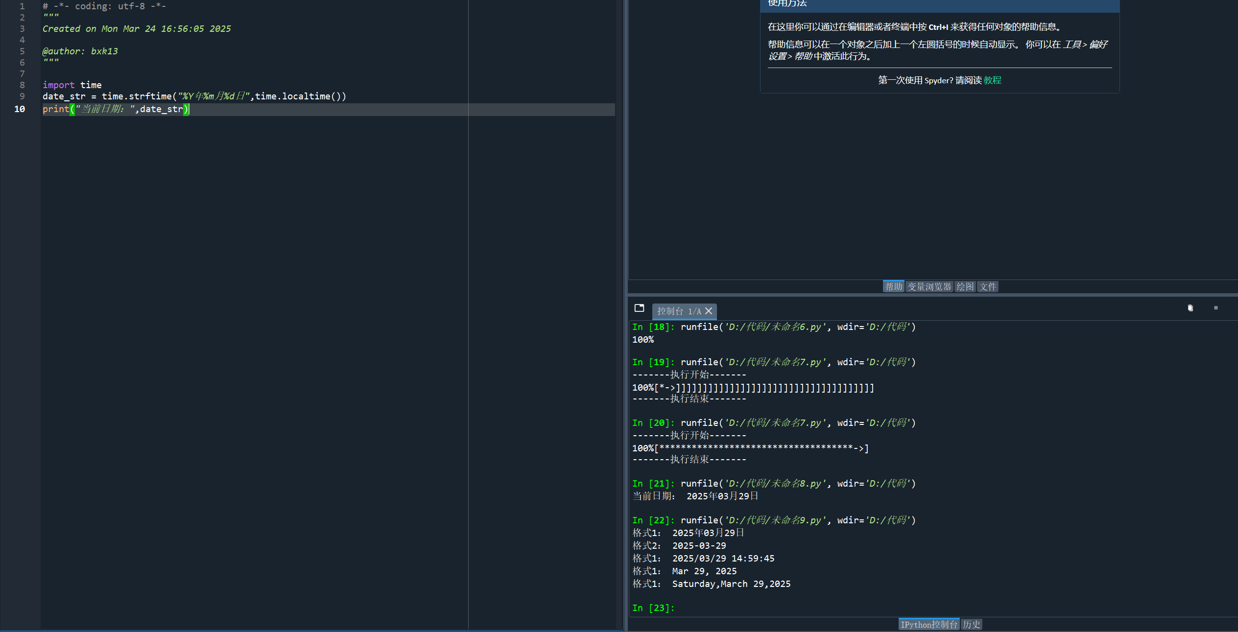The width and height of the screenshot is (1238, 632).
Task: Open the 历史 history tab
Action: 971,624
